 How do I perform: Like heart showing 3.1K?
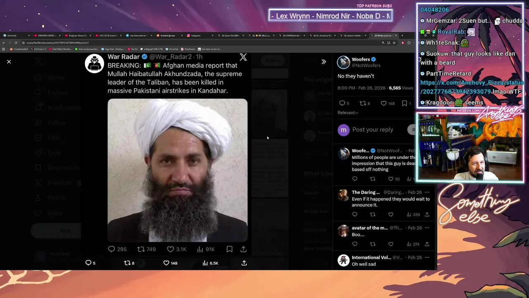pyautogui.click(x=170, y=249)
